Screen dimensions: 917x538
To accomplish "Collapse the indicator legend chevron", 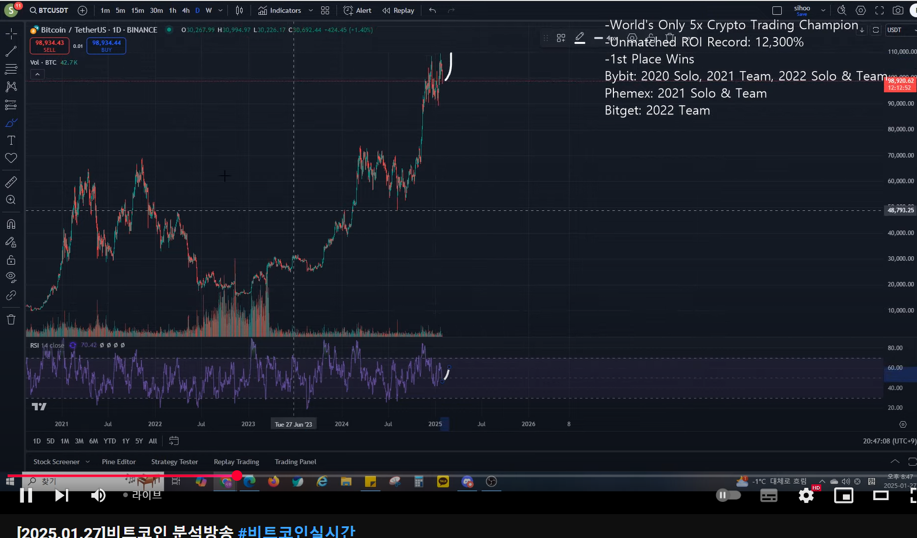I will [37, 74].
